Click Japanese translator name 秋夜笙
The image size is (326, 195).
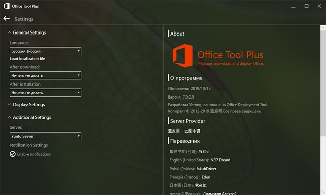tap(201, 185)
